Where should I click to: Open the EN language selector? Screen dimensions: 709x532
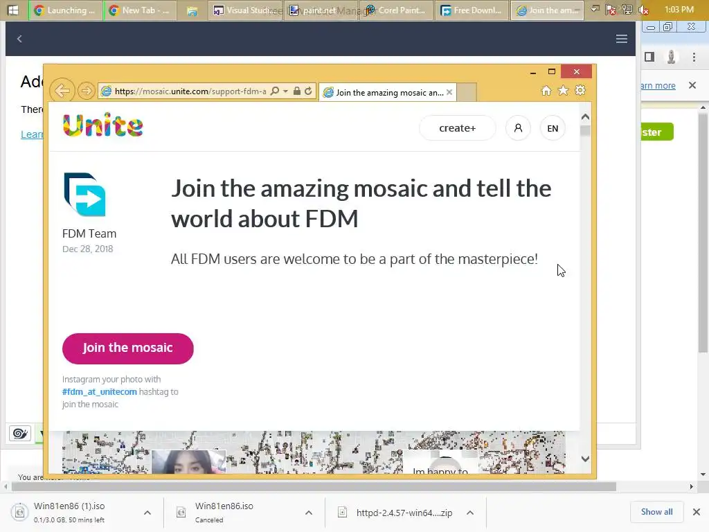(x=553, y=128)
